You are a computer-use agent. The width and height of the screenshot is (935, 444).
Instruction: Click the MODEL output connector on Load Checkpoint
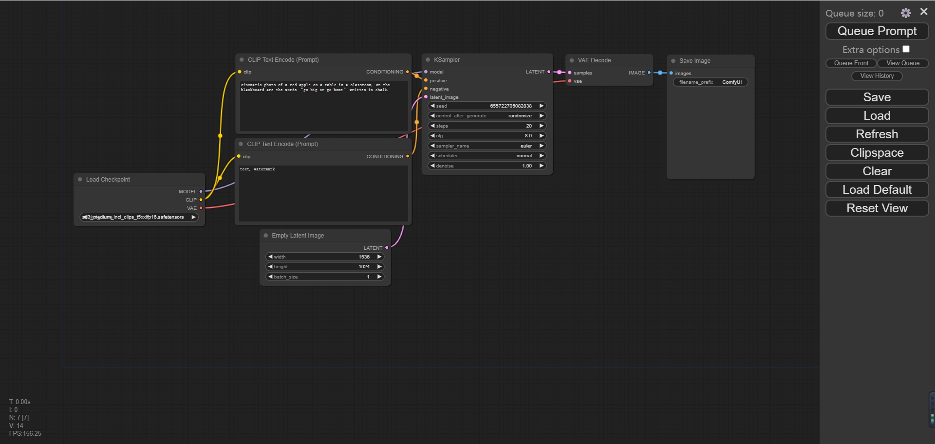point(201,192)
